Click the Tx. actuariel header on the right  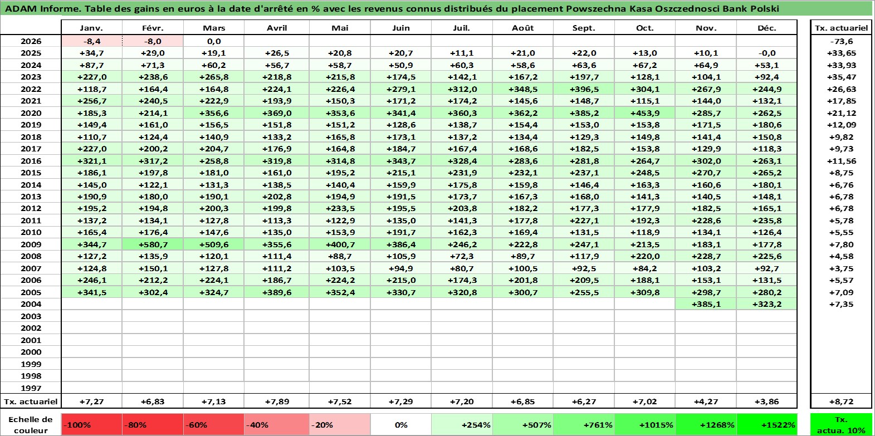click(x=841, y=28)
